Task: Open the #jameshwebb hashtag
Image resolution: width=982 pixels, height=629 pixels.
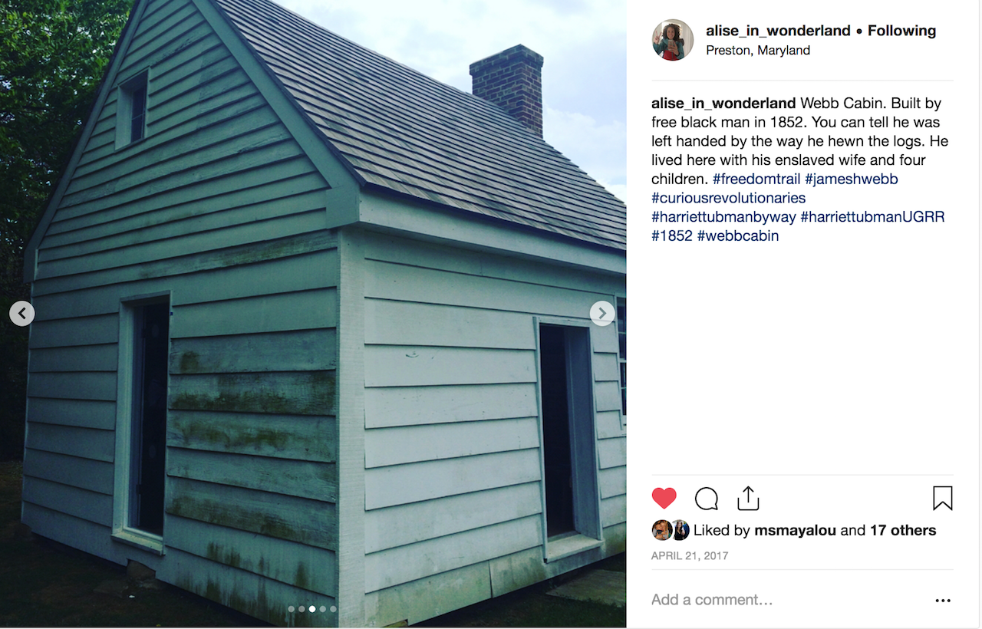Action: click(x=852, y=179)
